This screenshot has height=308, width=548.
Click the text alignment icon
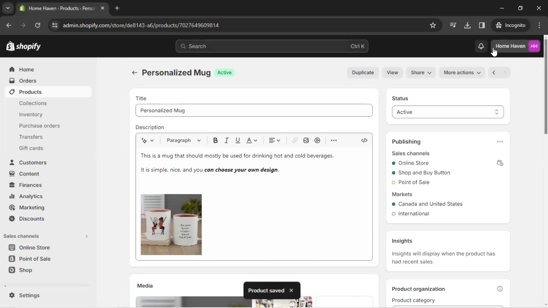274,140
